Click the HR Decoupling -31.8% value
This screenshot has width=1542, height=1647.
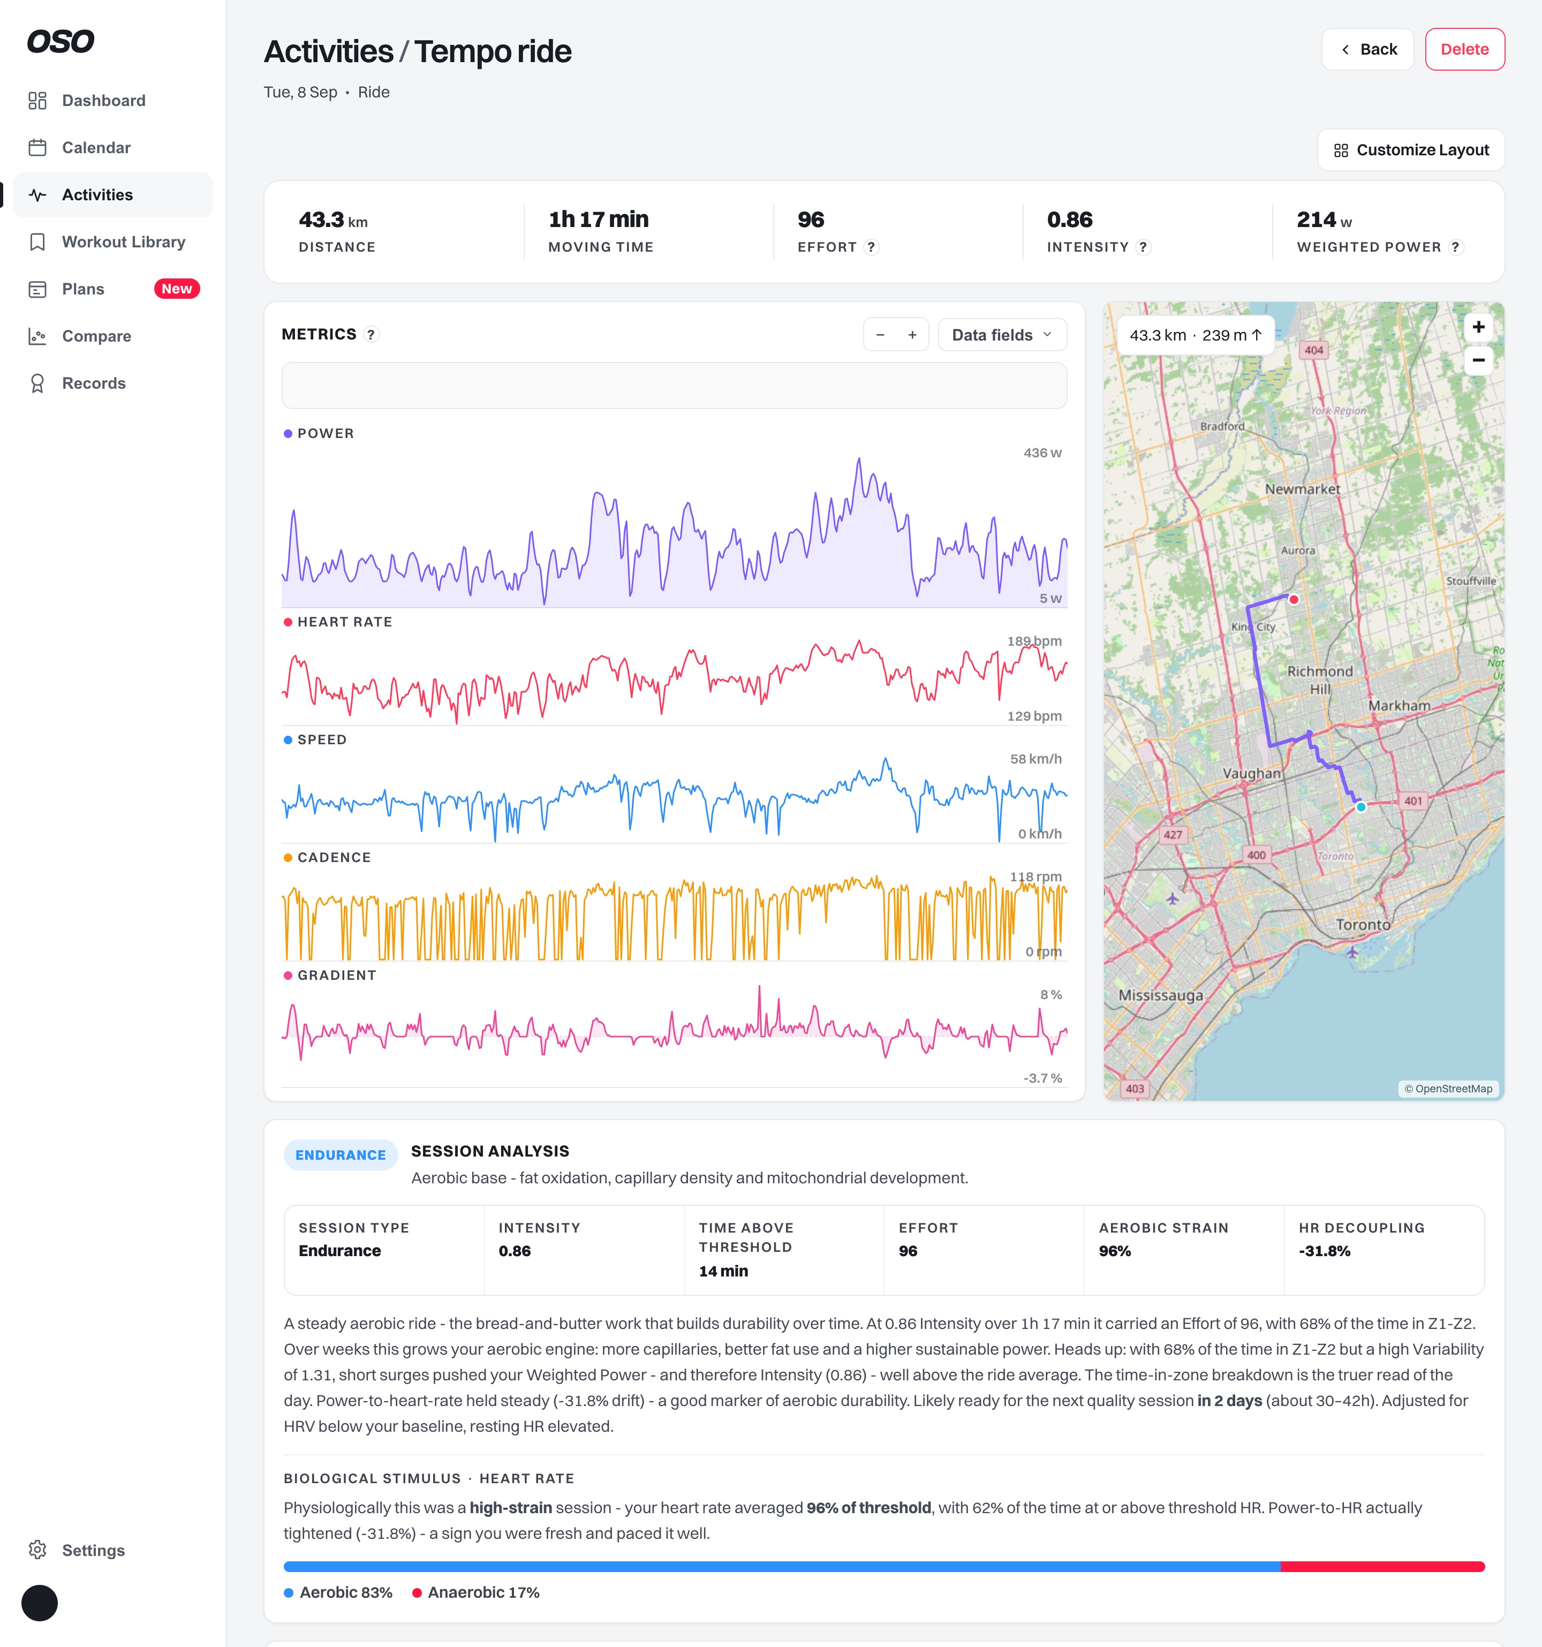pos(1324,1251)
